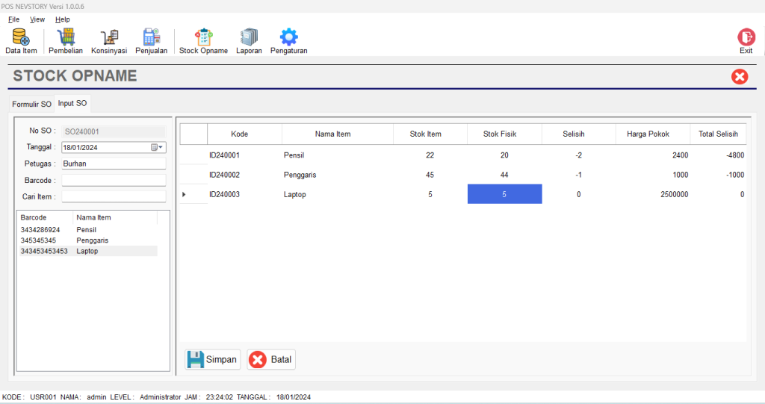Click the Cari Item search field

[114, 196]
